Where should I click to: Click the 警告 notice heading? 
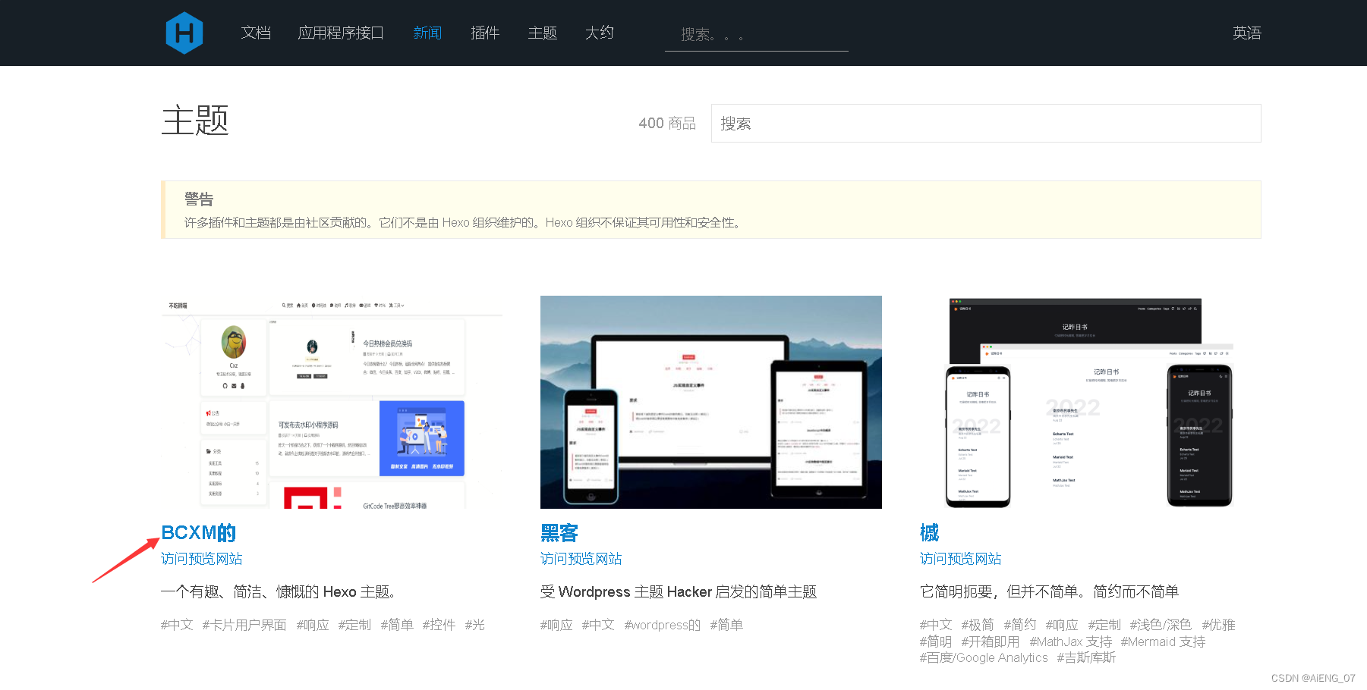199,199
